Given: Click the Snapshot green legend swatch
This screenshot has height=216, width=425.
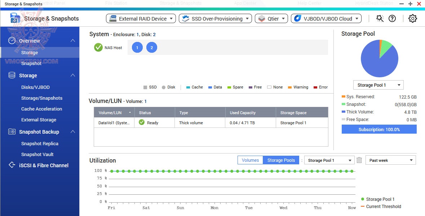Looking at the screenshot, I should [344, 104].
